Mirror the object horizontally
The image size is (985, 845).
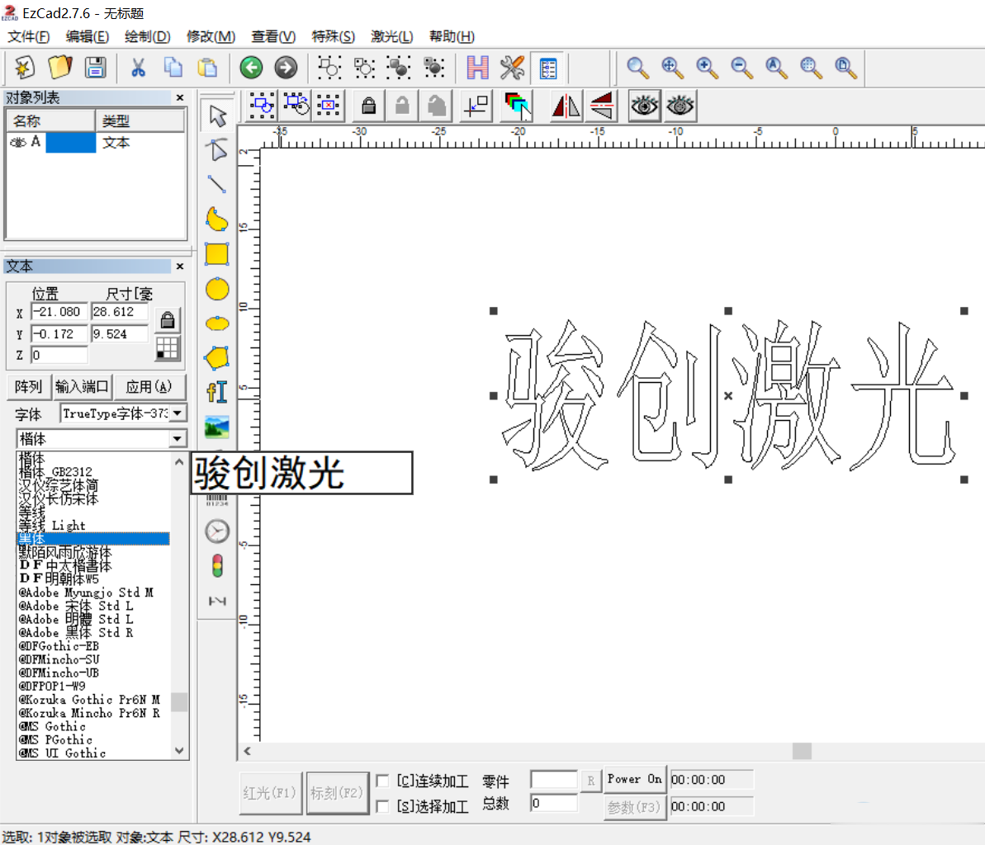(x=566, y=106)
